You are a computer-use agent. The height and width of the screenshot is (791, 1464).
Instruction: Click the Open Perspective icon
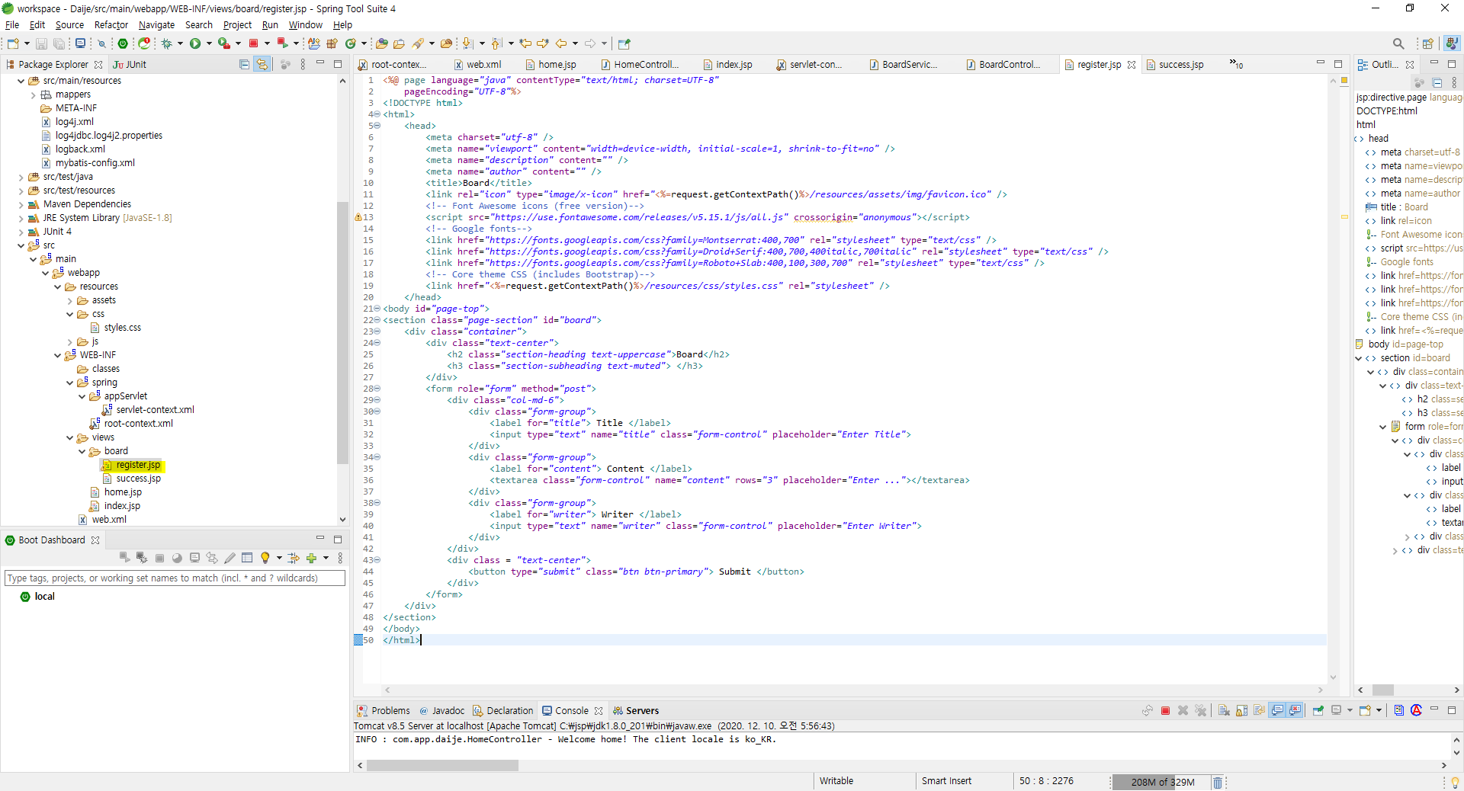click(1427, 43)
